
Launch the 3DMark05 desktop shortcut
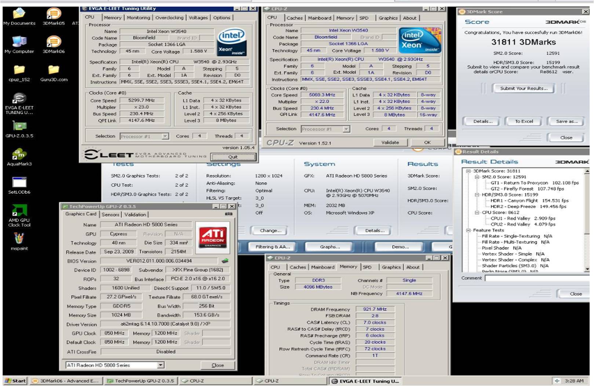(x=54, y=17)
